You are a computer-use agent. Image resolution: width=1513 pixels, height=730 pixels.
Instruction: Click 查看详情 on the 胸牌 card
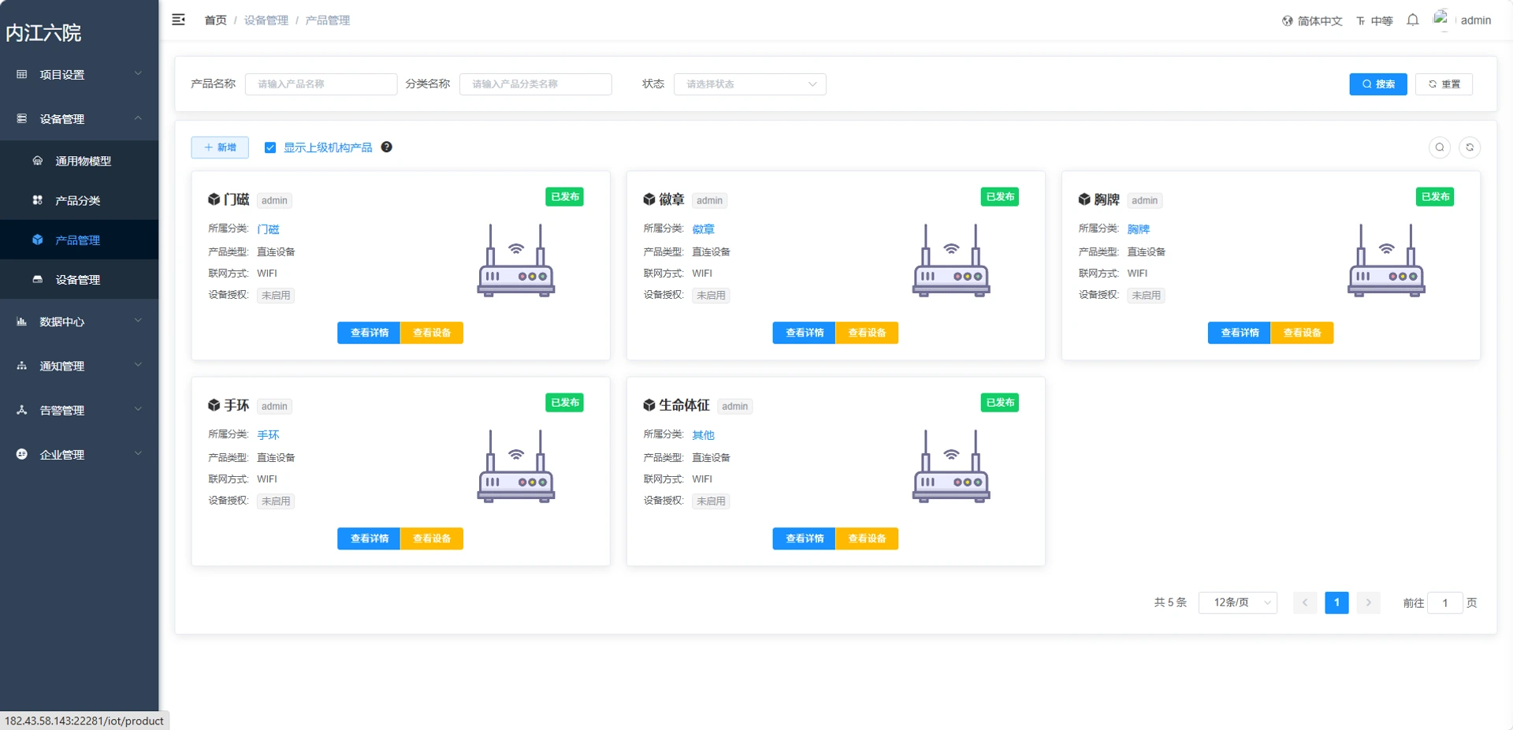[x=1239, y=333]
